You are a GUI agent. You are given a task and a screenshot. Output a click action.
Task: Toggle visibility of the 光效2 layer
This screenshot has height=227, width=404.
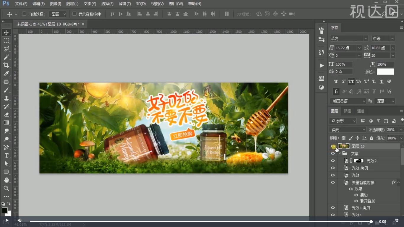tap(333, 160)
